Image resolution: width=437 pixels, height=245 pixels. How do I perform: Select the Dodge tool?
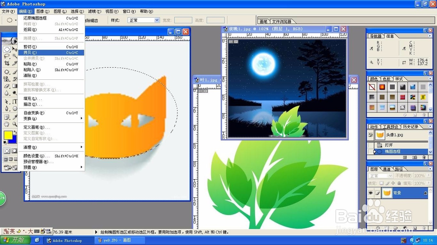[x=15, y=93]
